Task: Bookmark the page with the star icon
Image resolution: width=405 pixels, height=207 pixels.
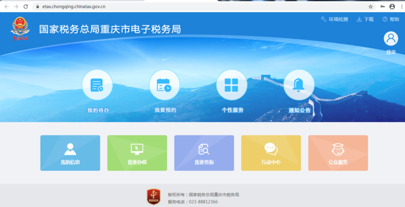Action: (370, 7)
